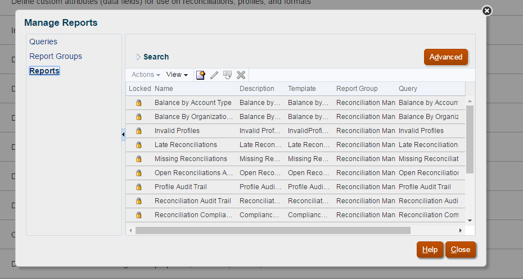Viewport: 523px width, 279px height.
Task: Collapse the left pane splitter arrow
Action: pos(123,135)
